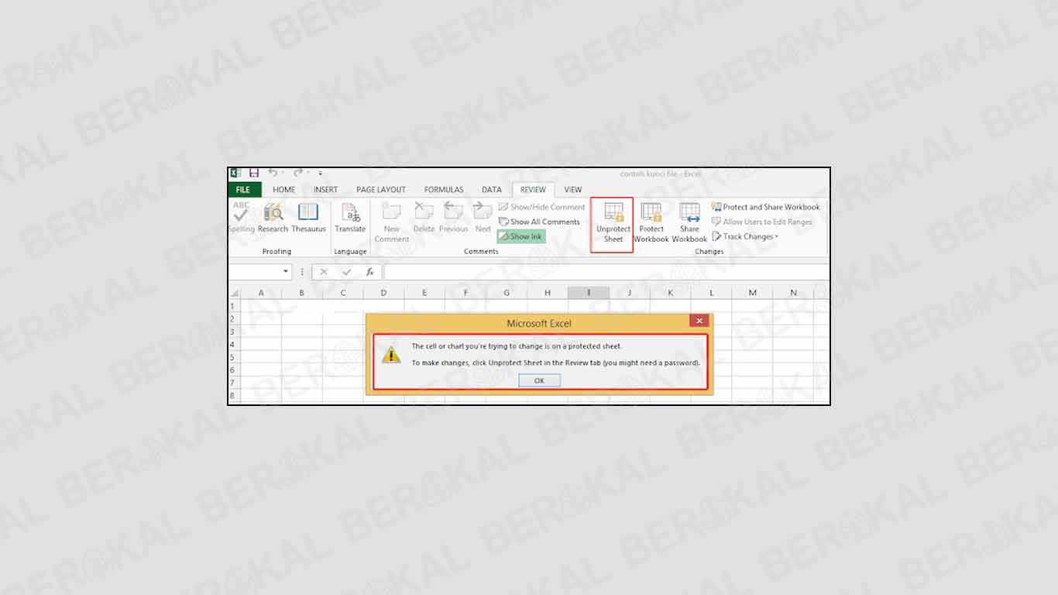This screenshot has height=595, width=1058.
Task: Click Protect Workbook
Action: pyautogui.click(x=651, y=222)
